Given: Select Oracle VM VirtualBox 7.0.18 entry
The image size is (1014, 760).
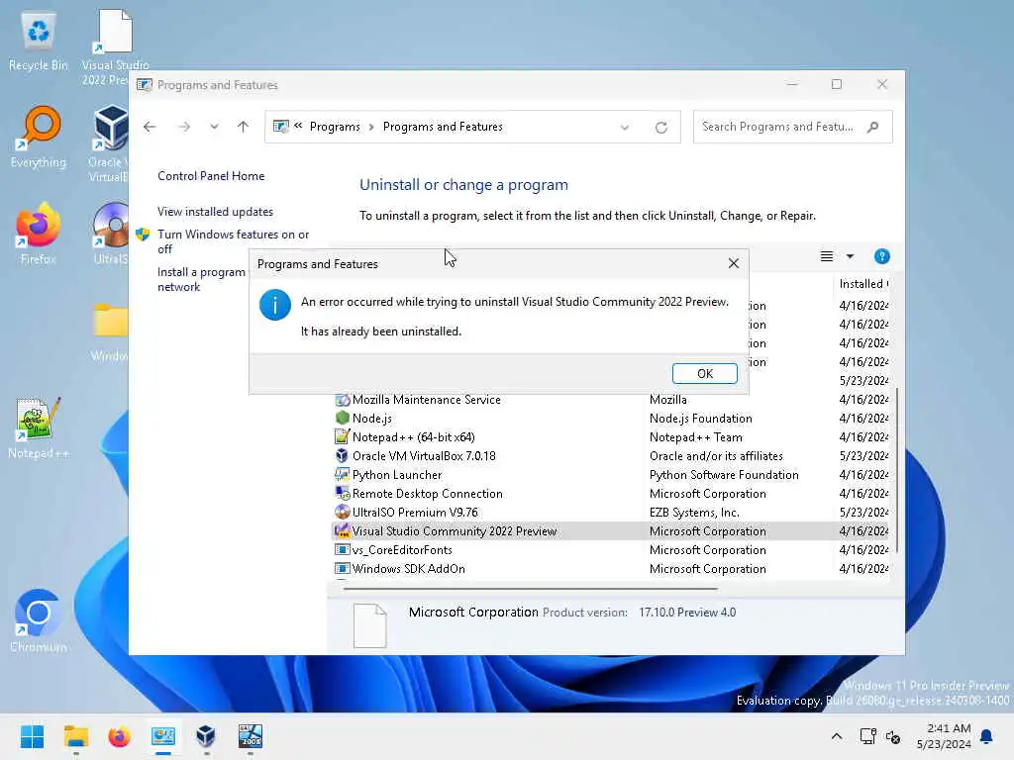Looking at the screenshot, I should pyautogui.click(x=611, y=455).
